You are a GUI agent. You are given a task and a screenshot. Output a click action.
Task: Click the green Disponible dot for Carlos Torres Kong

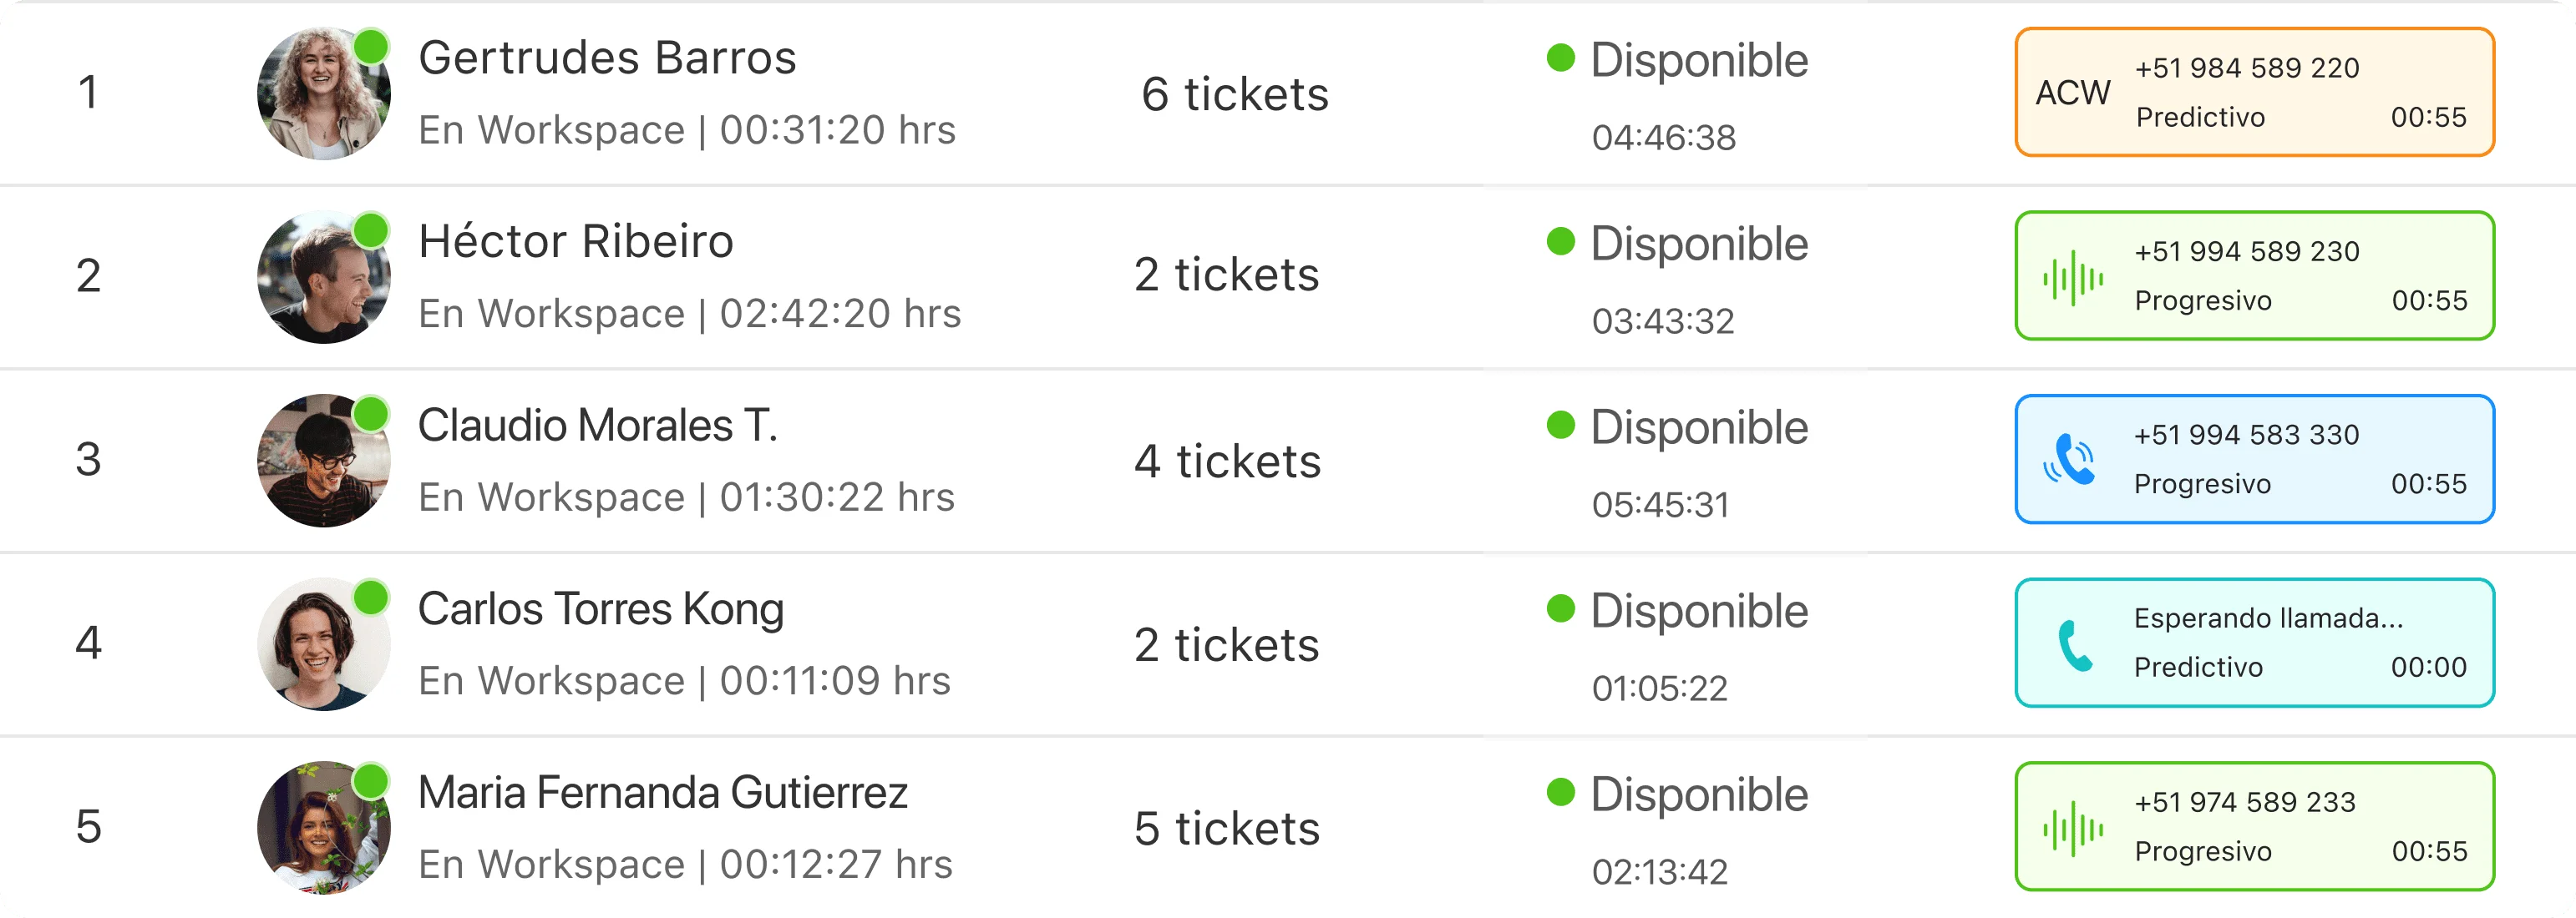1560,608
